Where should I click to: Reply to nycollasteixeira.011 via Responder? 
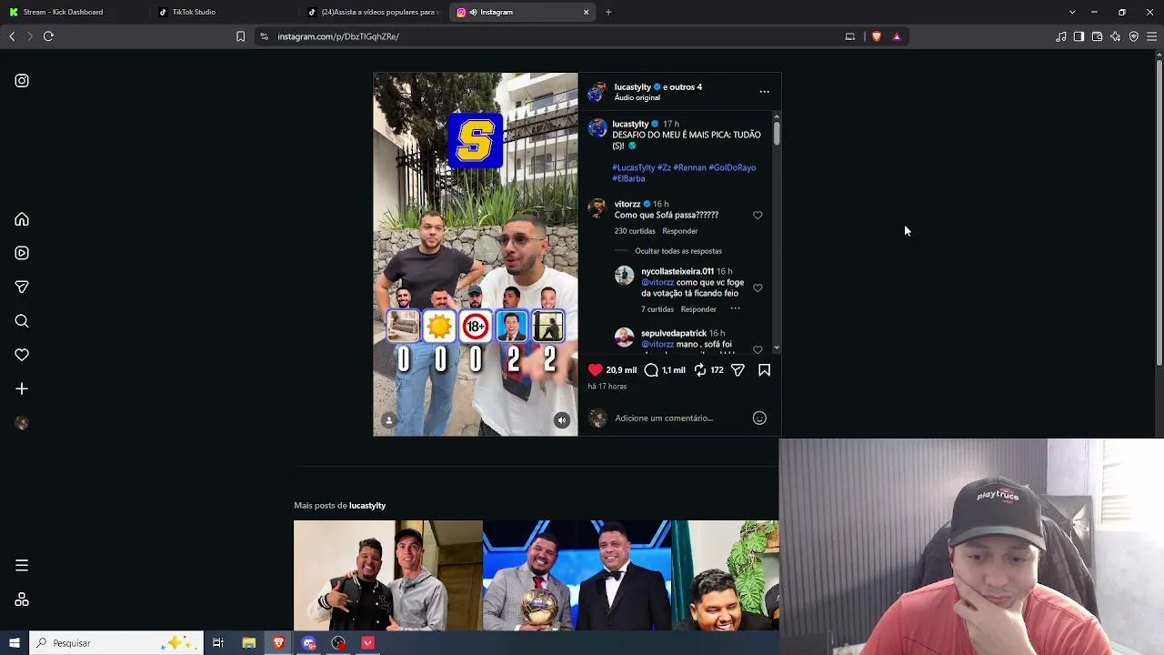[698, 309]
